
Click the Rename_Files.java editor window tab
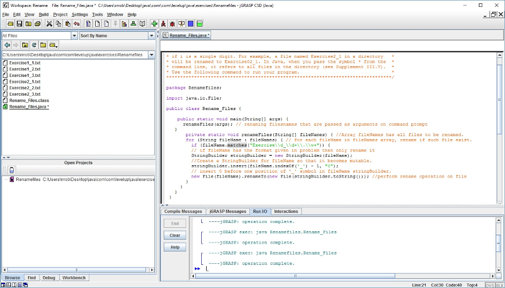[186, 36]
